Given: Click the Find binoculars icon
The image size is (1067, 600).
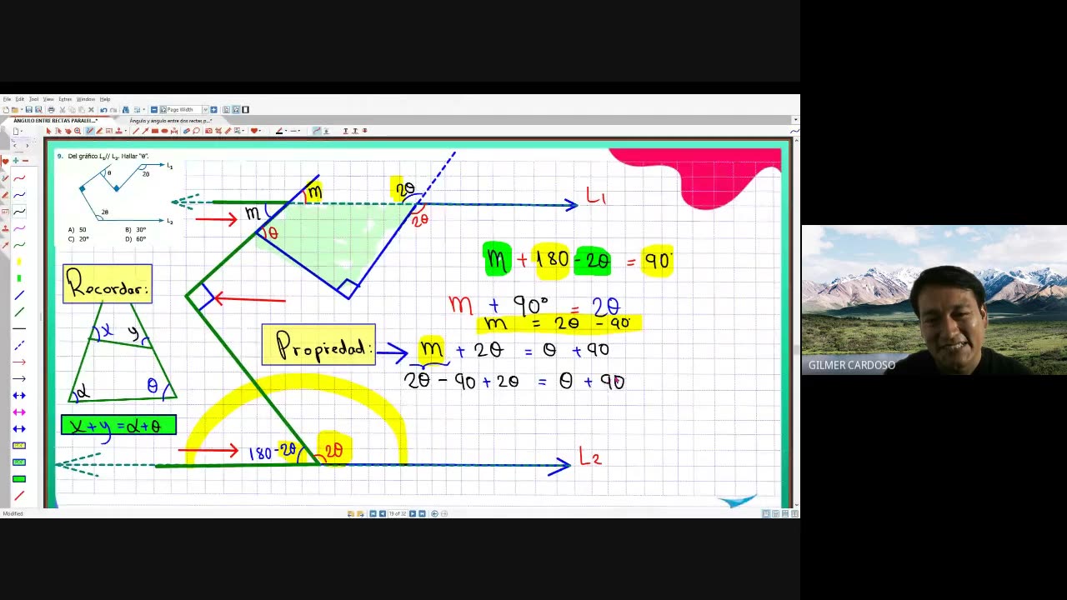Looking at the screenshot, I should point(126,109).
